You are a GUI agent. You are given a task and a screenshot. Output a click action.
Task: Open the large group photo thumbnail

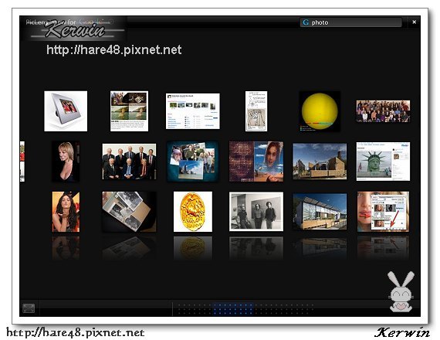coord(383,111)
